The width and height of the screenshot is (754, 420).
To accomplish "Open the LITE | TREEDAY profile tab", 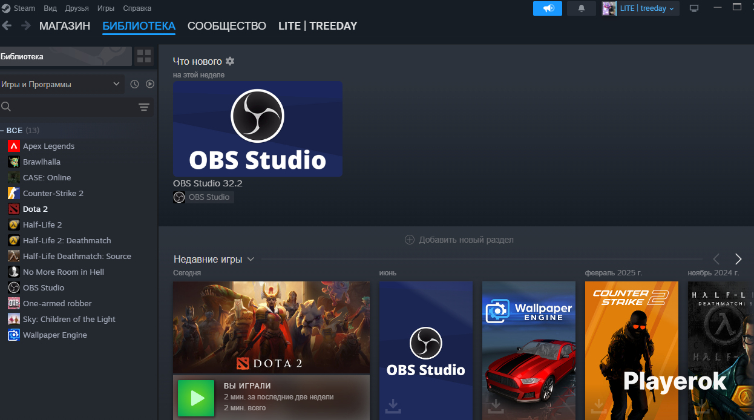I will point(318,26).
